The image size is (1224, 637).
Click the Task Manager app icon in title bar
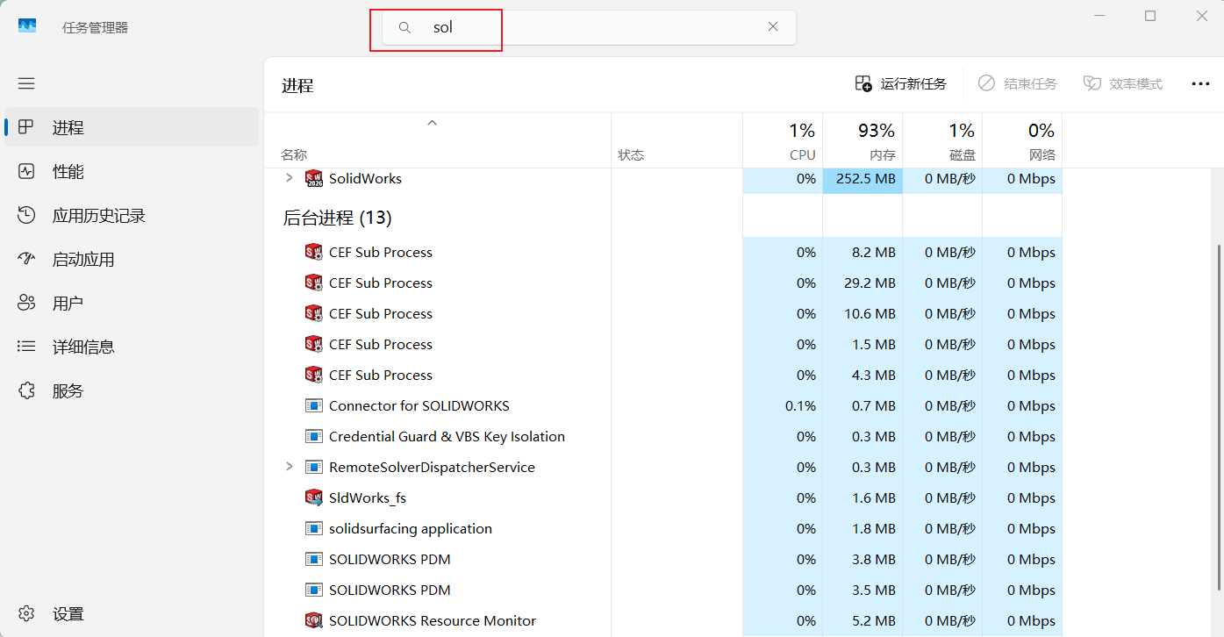tap(27, 26)
